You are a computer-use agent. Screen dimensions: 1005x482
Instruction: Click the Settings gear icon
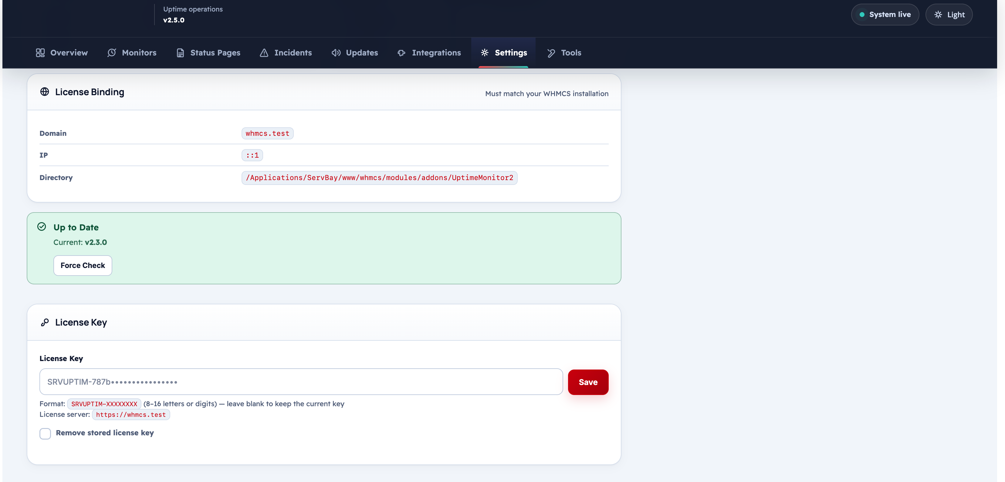(x=485, y=53)
